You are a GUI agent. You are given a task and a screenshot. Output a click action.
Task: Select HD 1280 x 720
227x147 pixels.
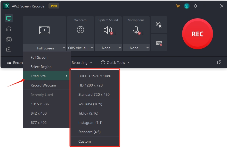point(95,85)
